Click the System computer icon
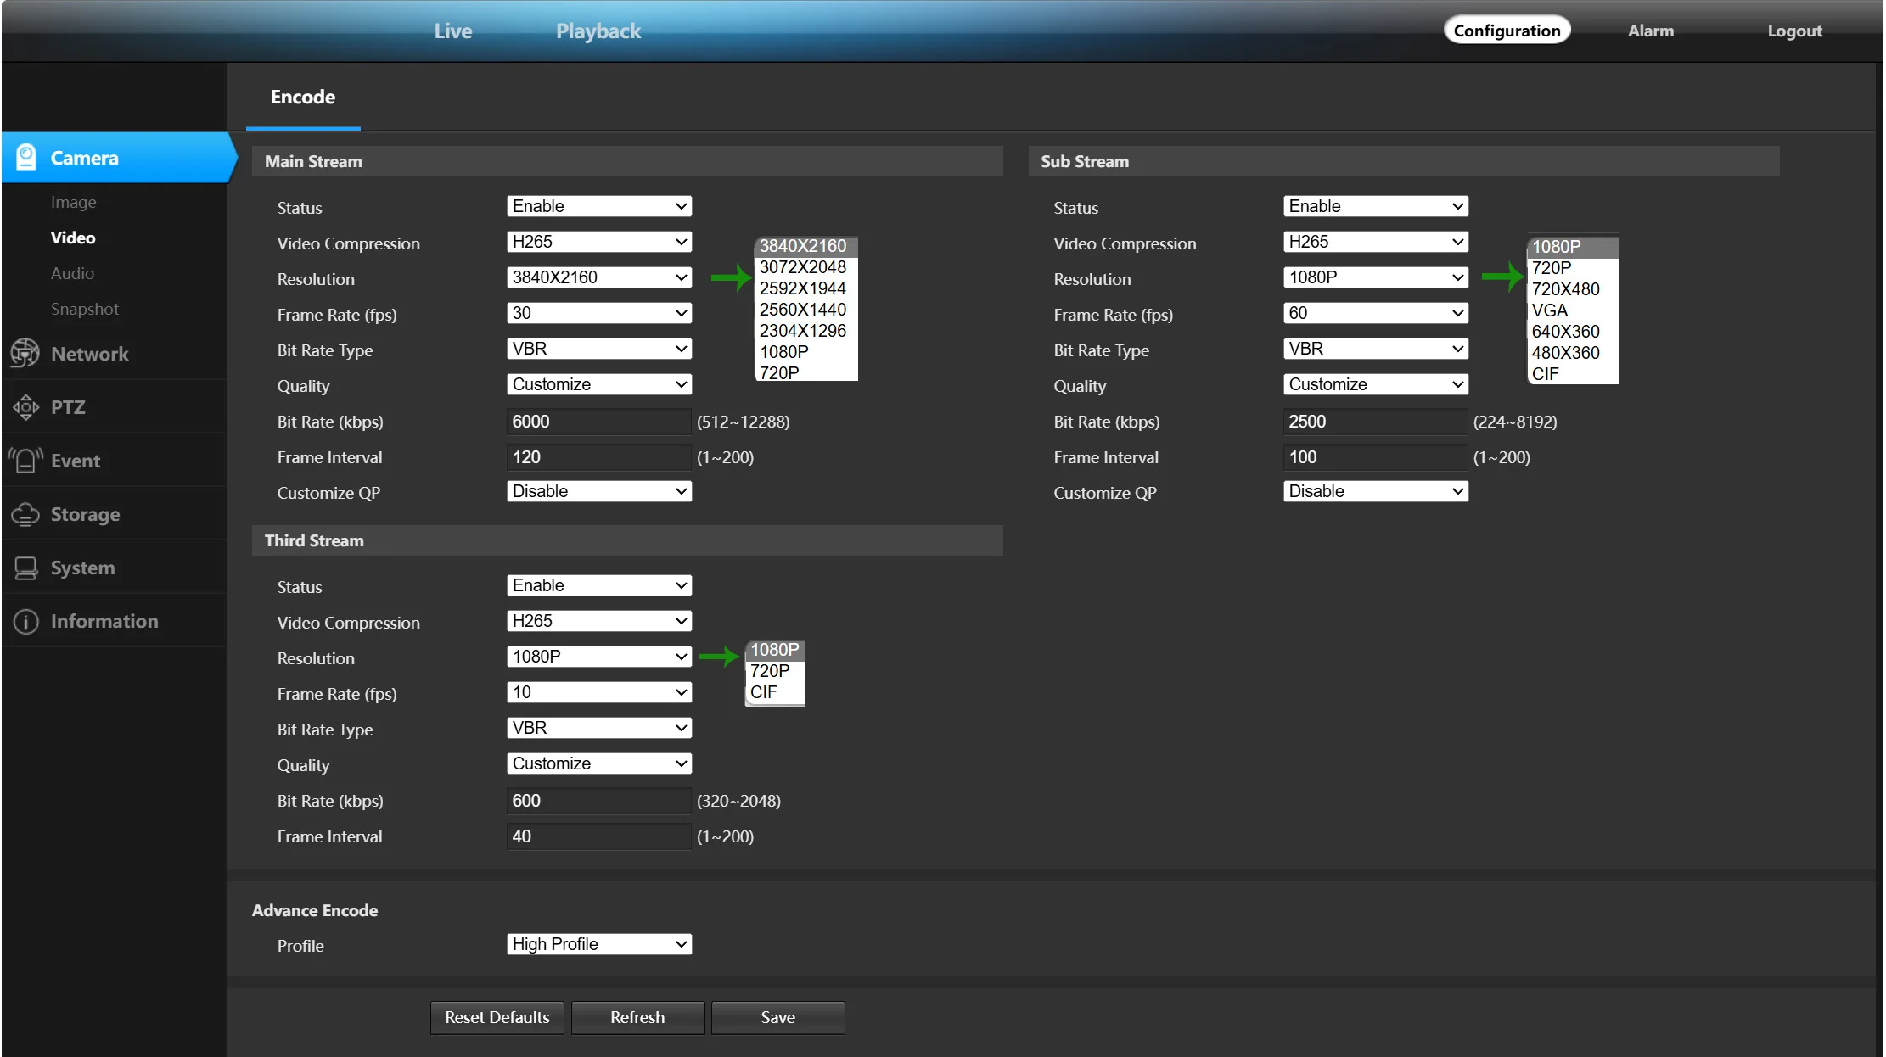 pos(25,568)
